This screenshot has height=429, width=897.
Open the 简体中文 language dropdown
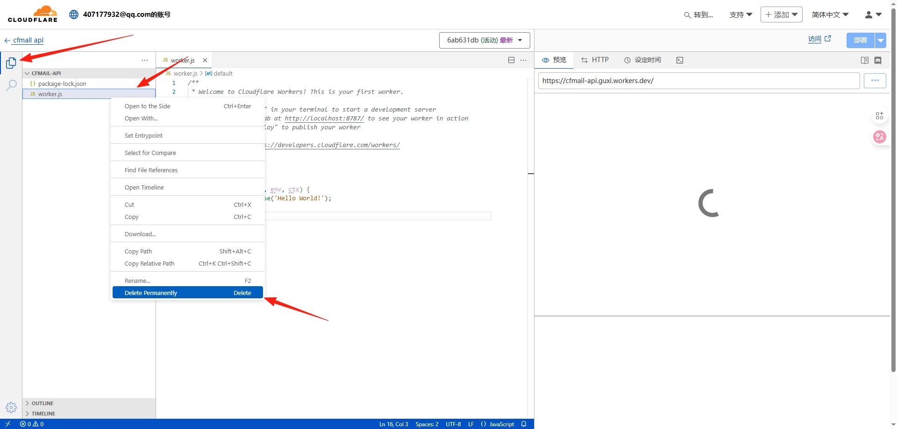[830, 15]
